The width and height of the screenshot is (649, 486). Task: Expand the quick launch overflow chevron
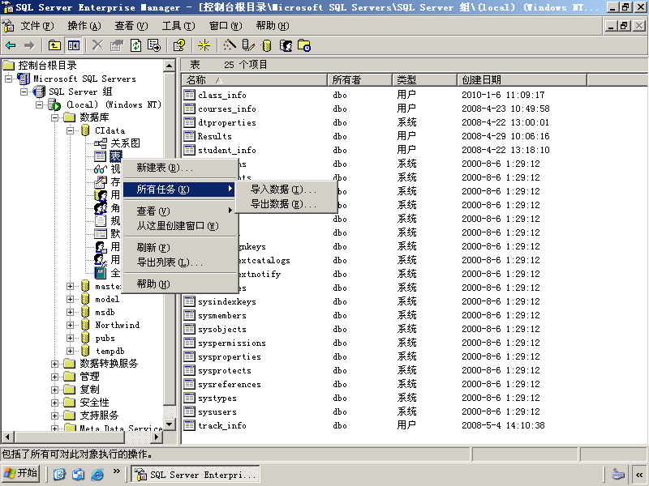tap(116, 471)
